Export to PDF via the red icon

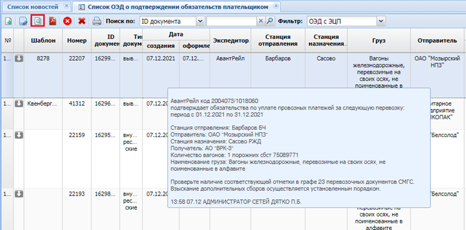52,21
